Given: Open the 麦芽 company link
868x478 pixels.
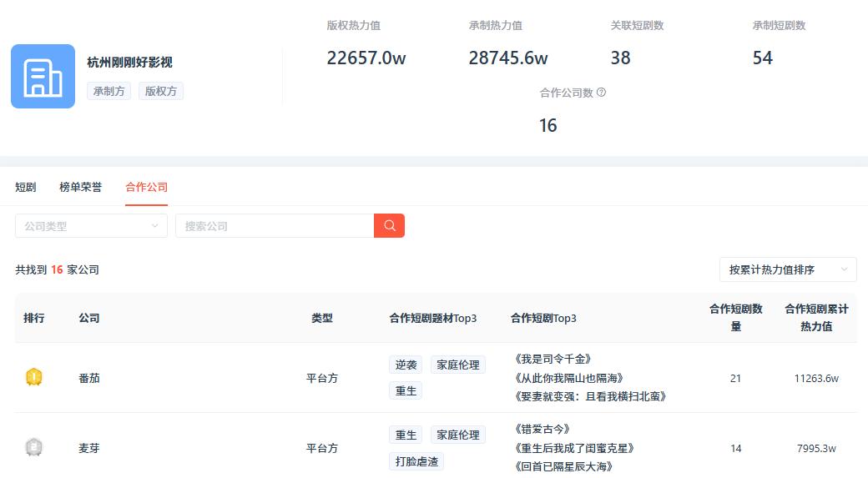Looking at the screenshot, I should [x=89, y=448].
